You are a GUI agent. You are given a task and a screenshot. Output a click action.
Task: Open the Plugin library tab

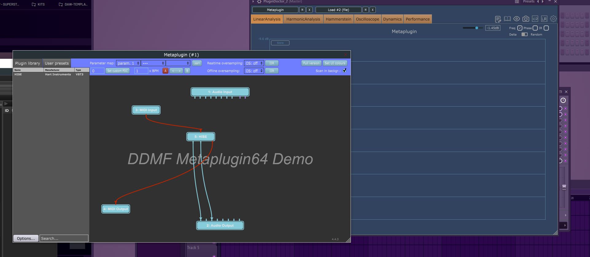pyautogui.click(x=27, y=63)
